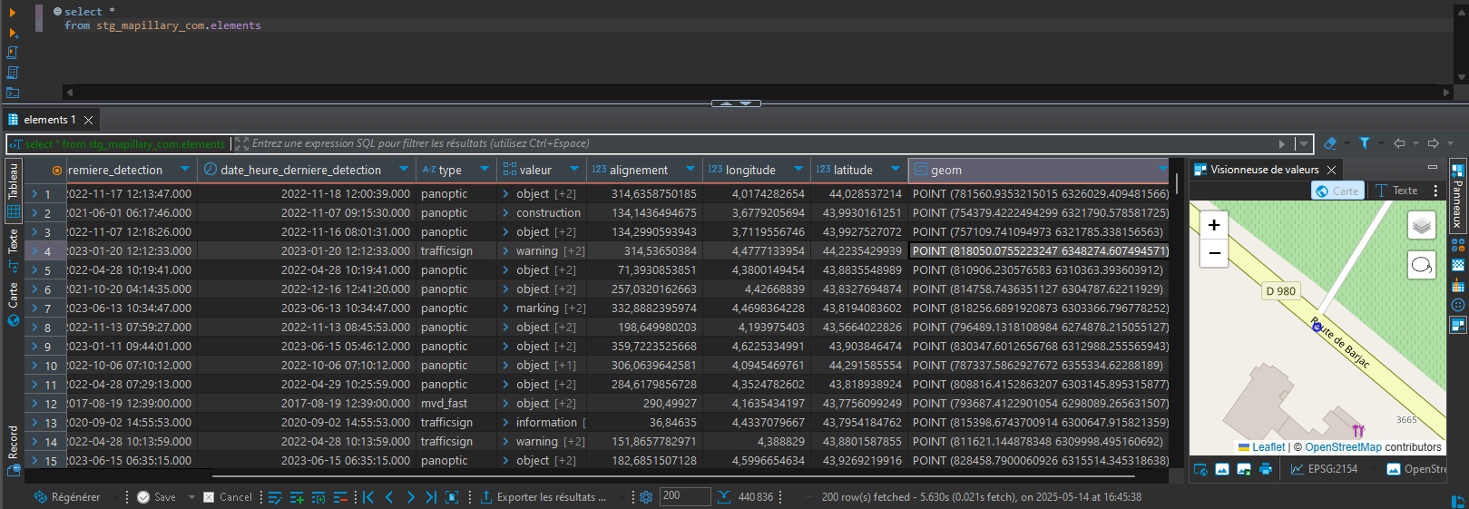Screen dimensions: 1469x509
Task: Click Exporter les résultats button
Action: pos(543,497)
